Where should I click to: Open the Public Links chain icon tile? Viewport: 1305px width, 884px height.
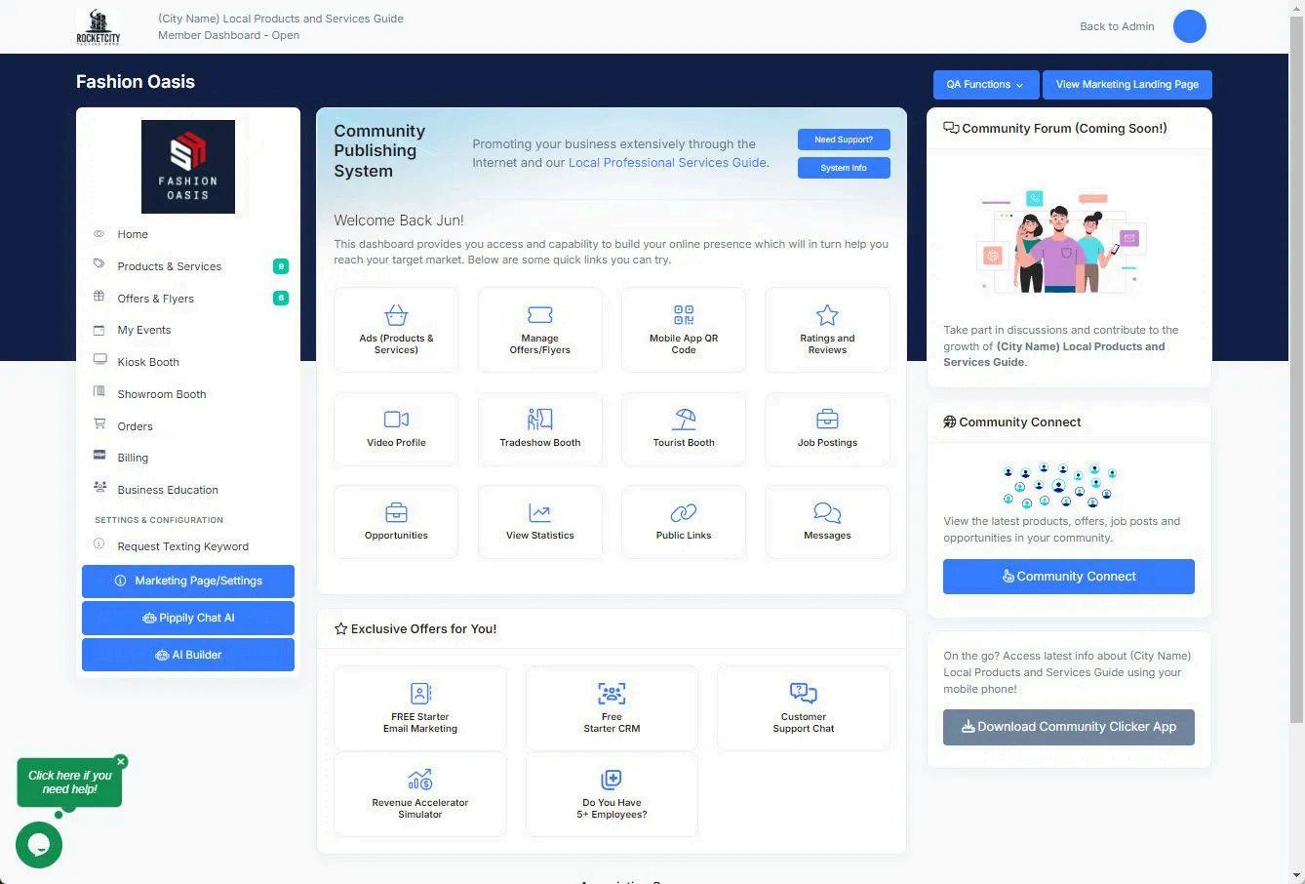pyautogui.click(x=684, y=522)
